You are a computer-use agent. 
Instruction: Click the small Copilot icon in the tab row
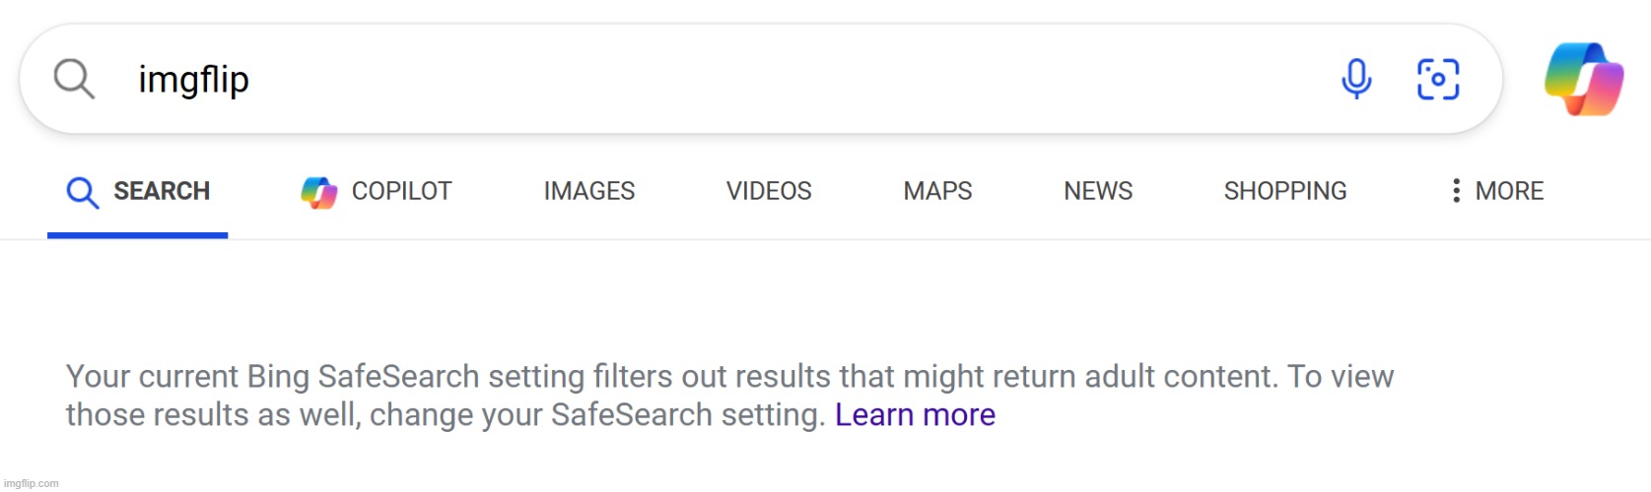point(318,192)
